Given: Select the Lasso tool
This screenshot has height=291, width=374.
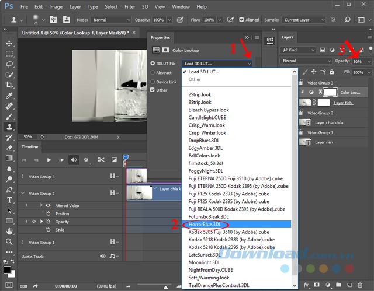Looking at the screenshot, I should [9, 64].
